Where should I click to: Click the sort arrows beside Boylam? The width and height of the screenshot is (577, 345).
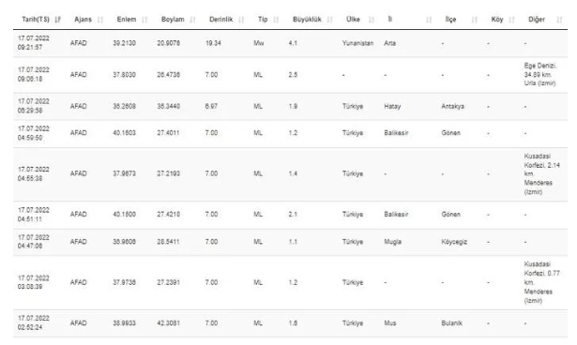[192, 20]
